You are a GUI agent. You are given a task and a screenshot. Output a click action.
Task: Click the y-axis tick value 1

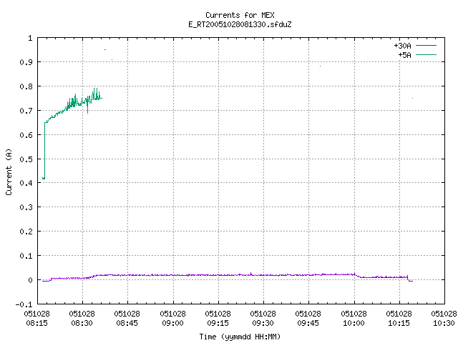[30, 38]
